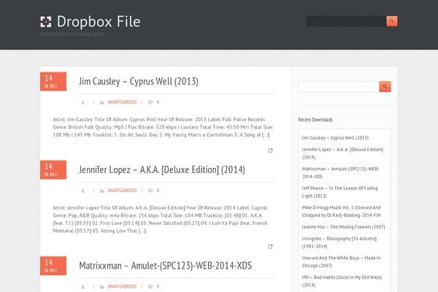Click author icon under Jennifer Lopez title
The height and width of the screenshot is (292, 438).
[x=82, y=191]
